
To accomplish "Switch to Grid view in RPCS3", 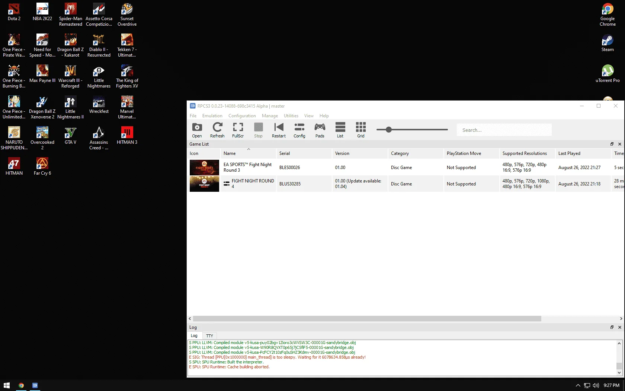I will point(360,130).
